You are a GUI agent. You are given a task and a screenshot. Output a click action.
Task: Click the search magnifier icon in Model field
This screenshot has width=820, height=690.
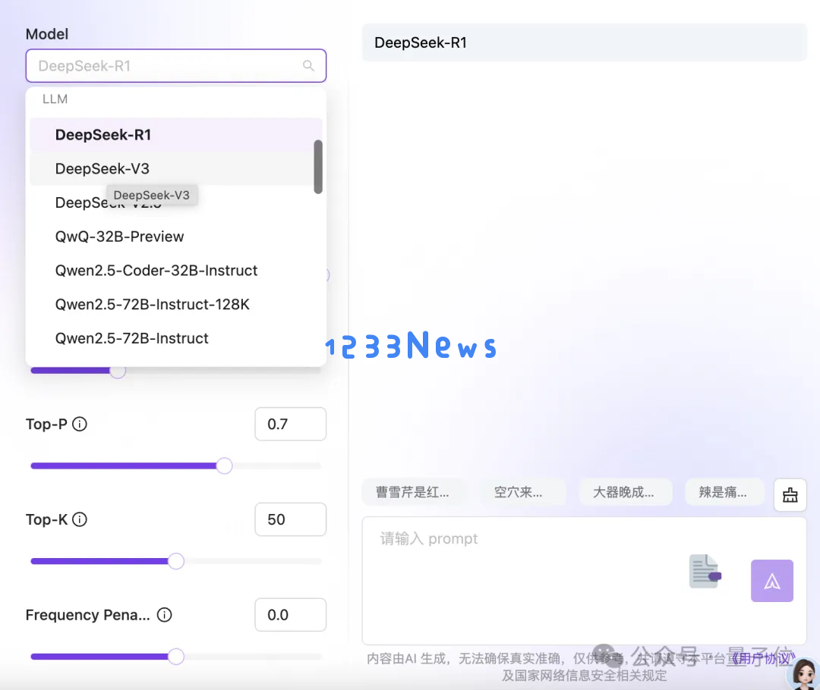point(308,66)
